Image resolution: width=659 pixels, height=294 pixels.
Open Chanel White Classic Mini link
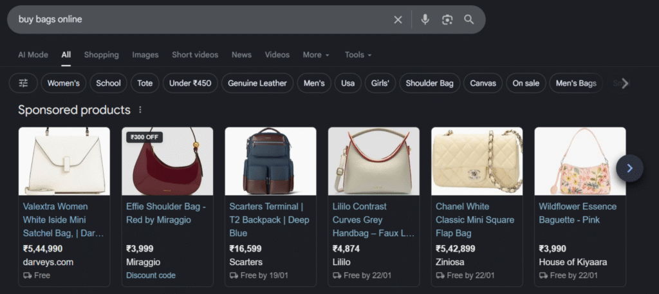click(x=475, y=220)
